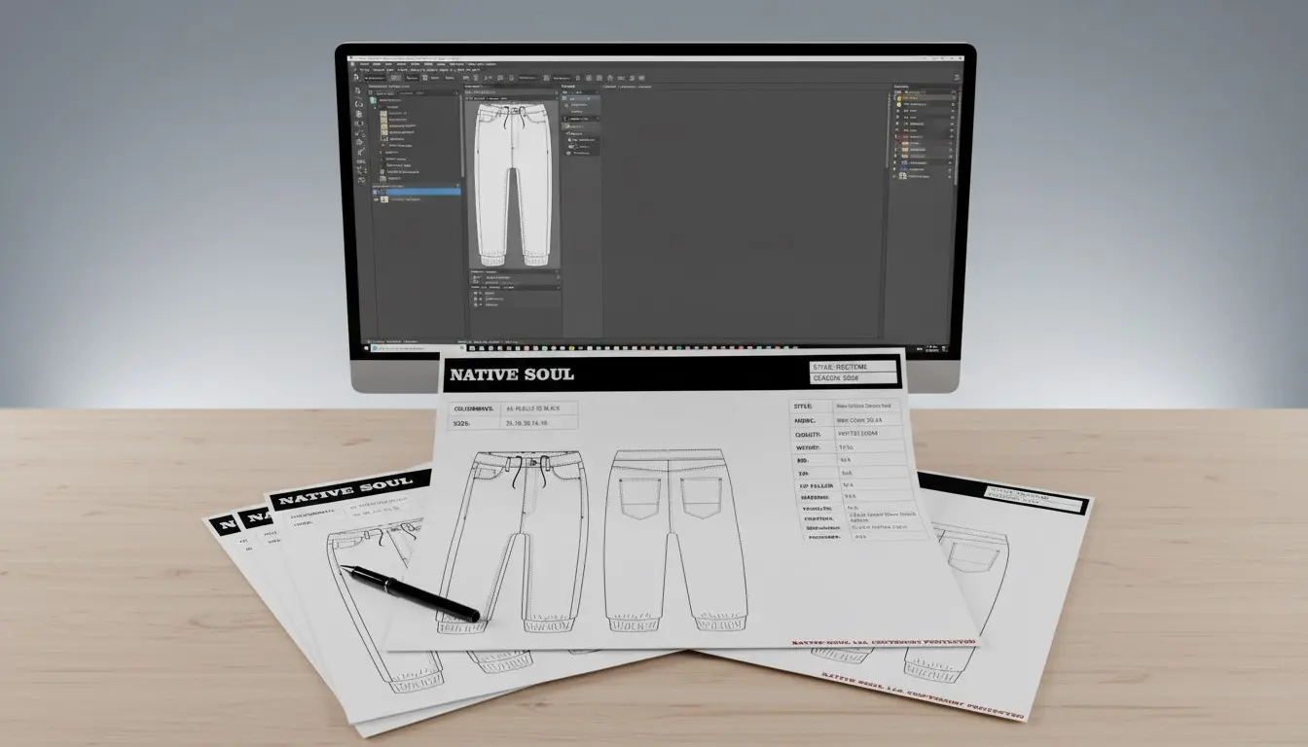Open the Windows Start button on the taskbar

click(366, 348)
